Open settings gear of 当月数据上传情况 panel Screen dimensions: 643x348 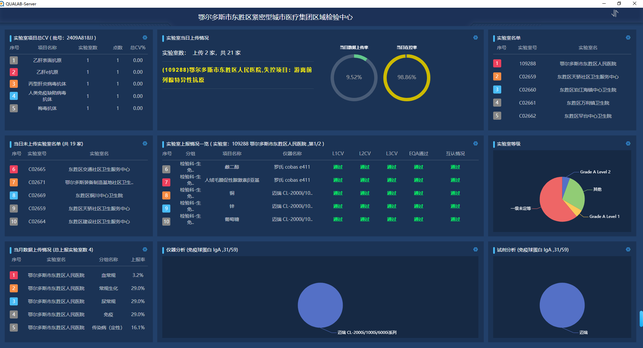point(145,249)
